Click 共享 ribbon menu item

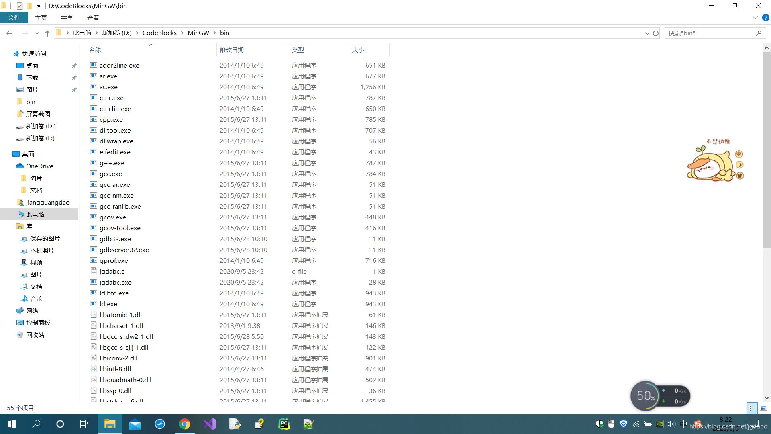tap(67, 18)
